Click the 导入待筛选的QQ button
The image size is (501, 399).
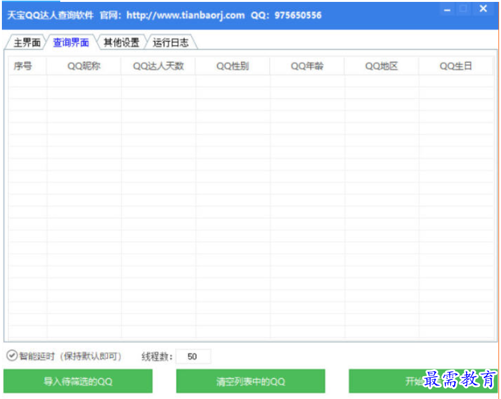[x=78, y=381]
